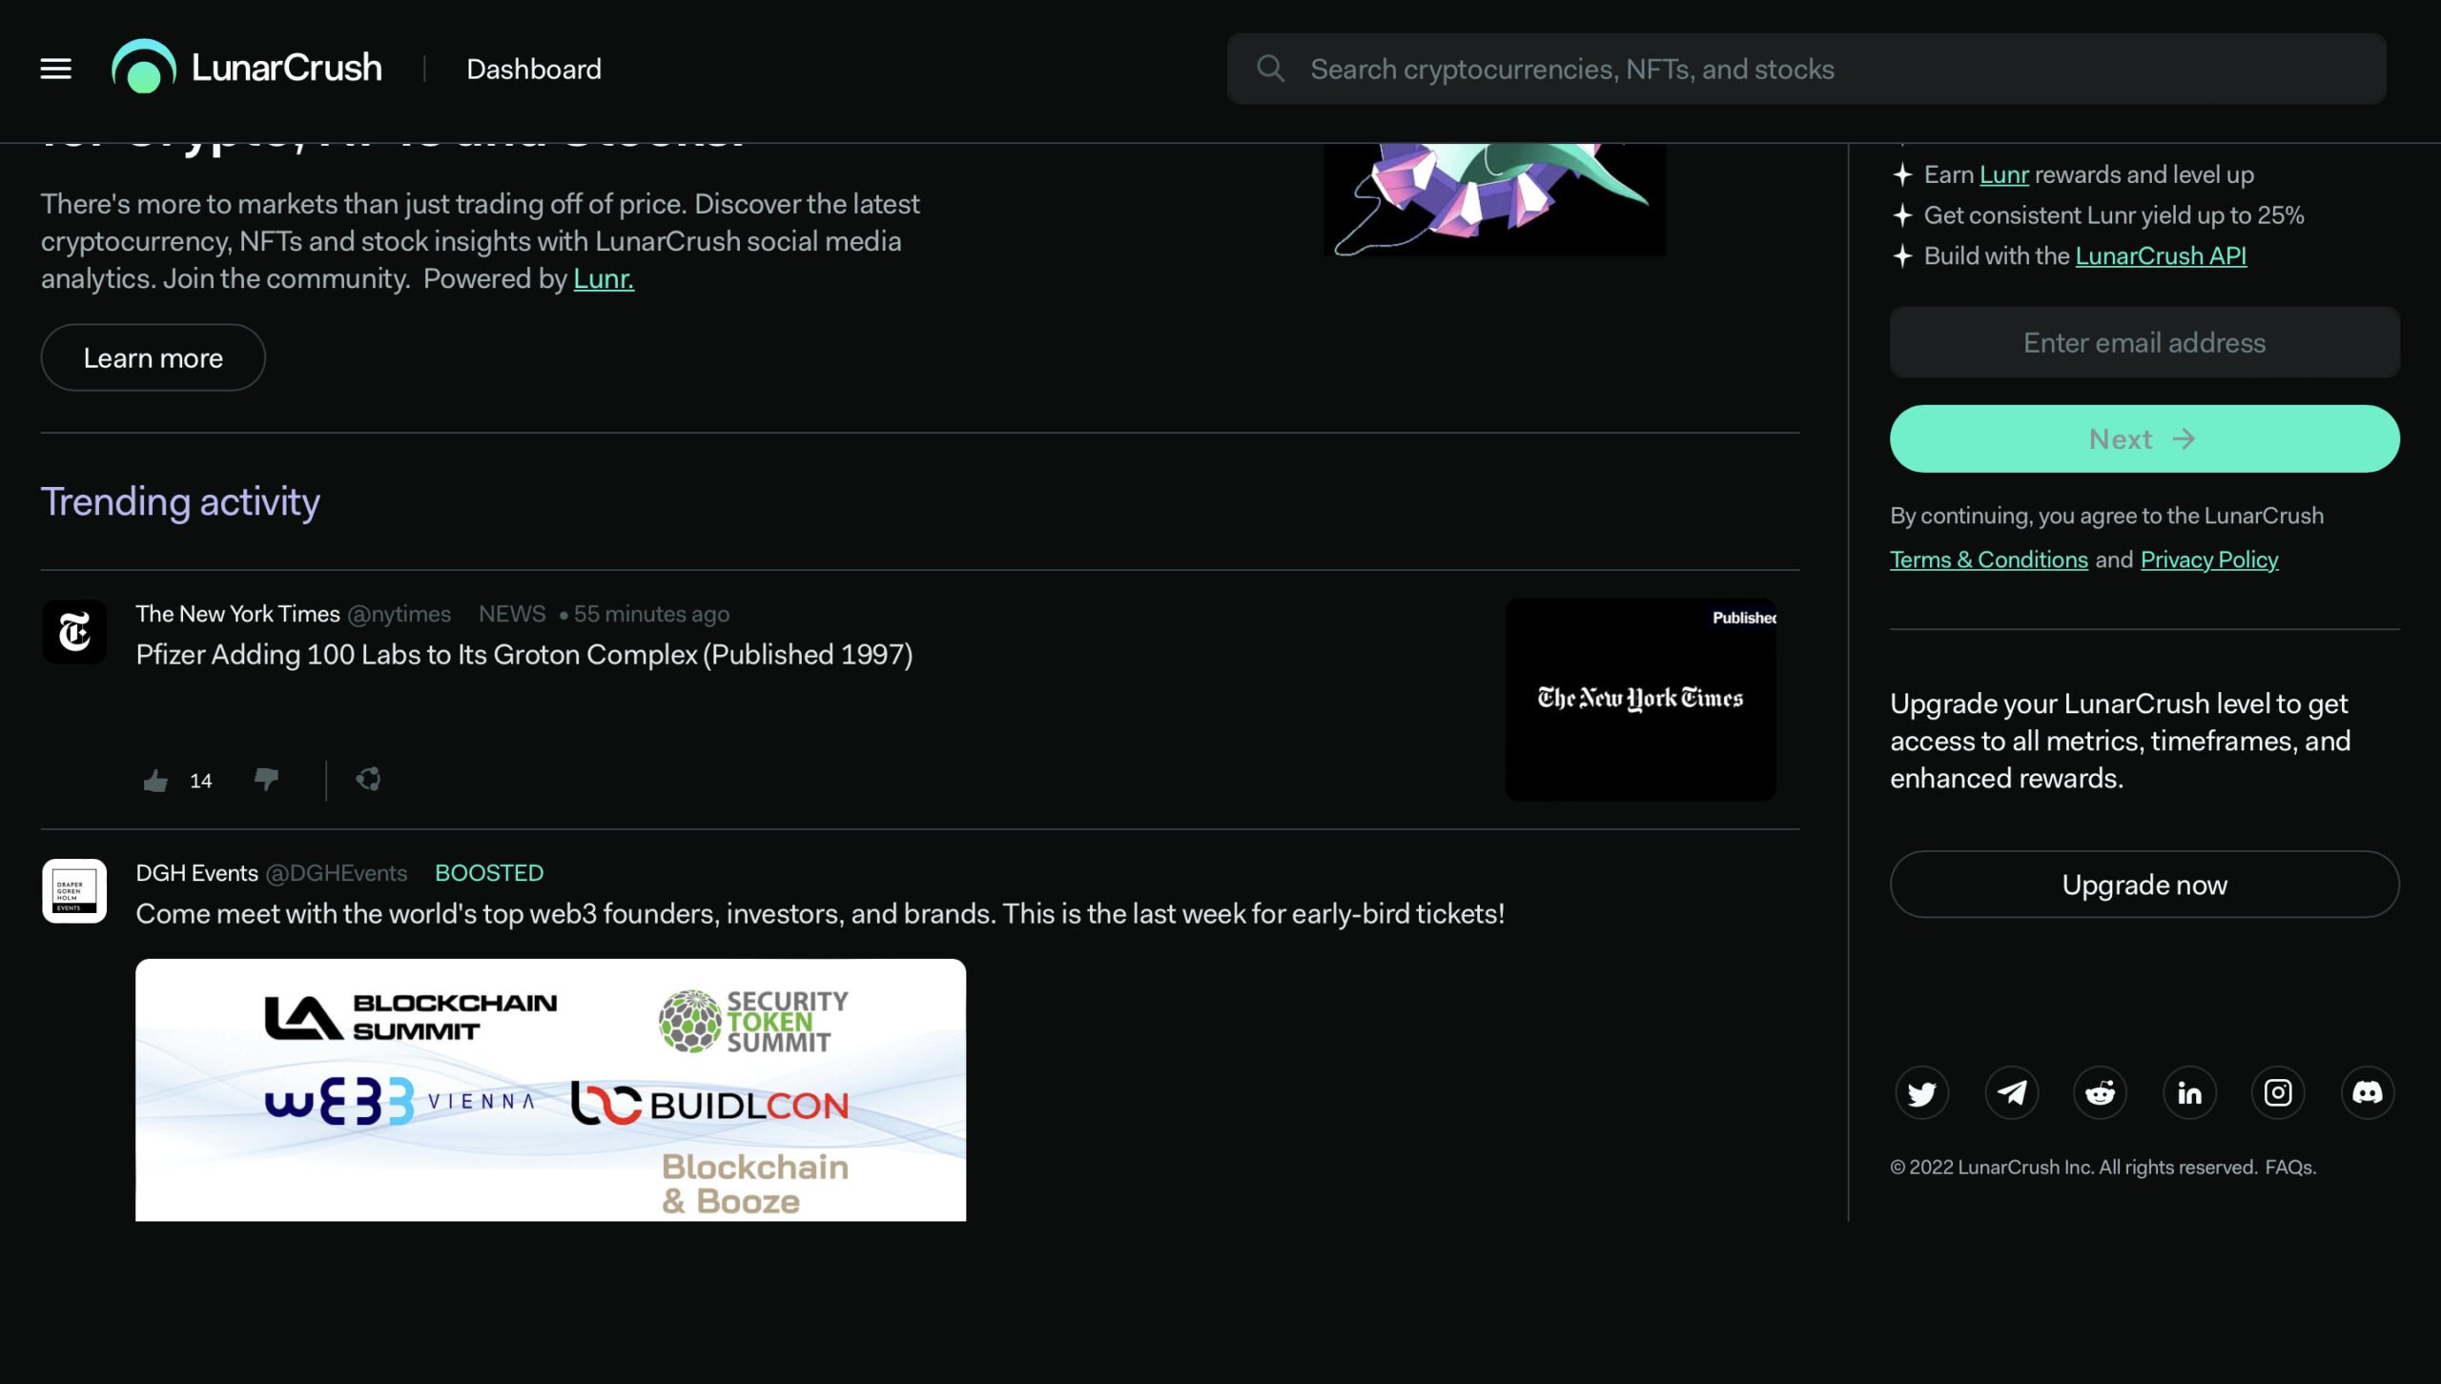Open the hamburger navigation menu
2441x1384 pixels.
point(56,69)
